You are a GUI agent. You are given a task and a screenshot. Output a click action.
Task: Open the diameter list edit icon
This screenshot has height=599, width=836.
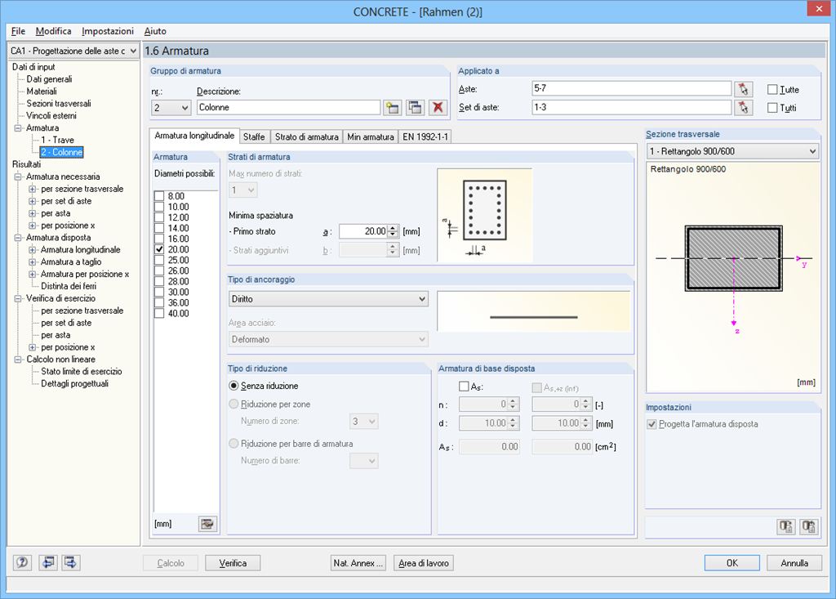point(207,524)
